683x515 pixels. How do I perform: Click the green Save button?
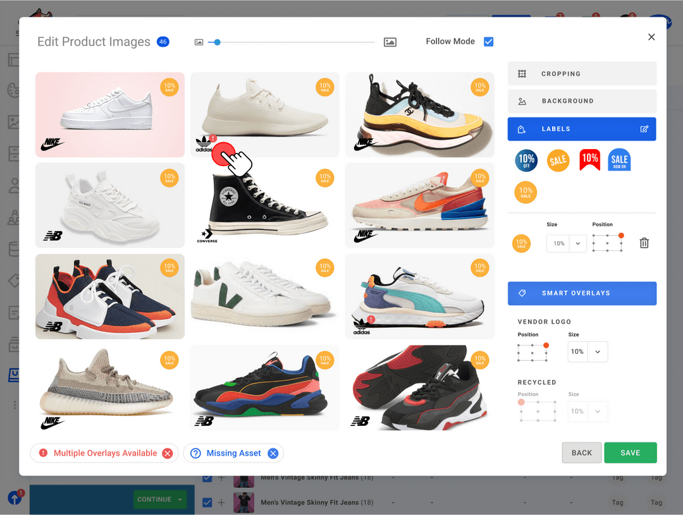[x=630, y=453]
